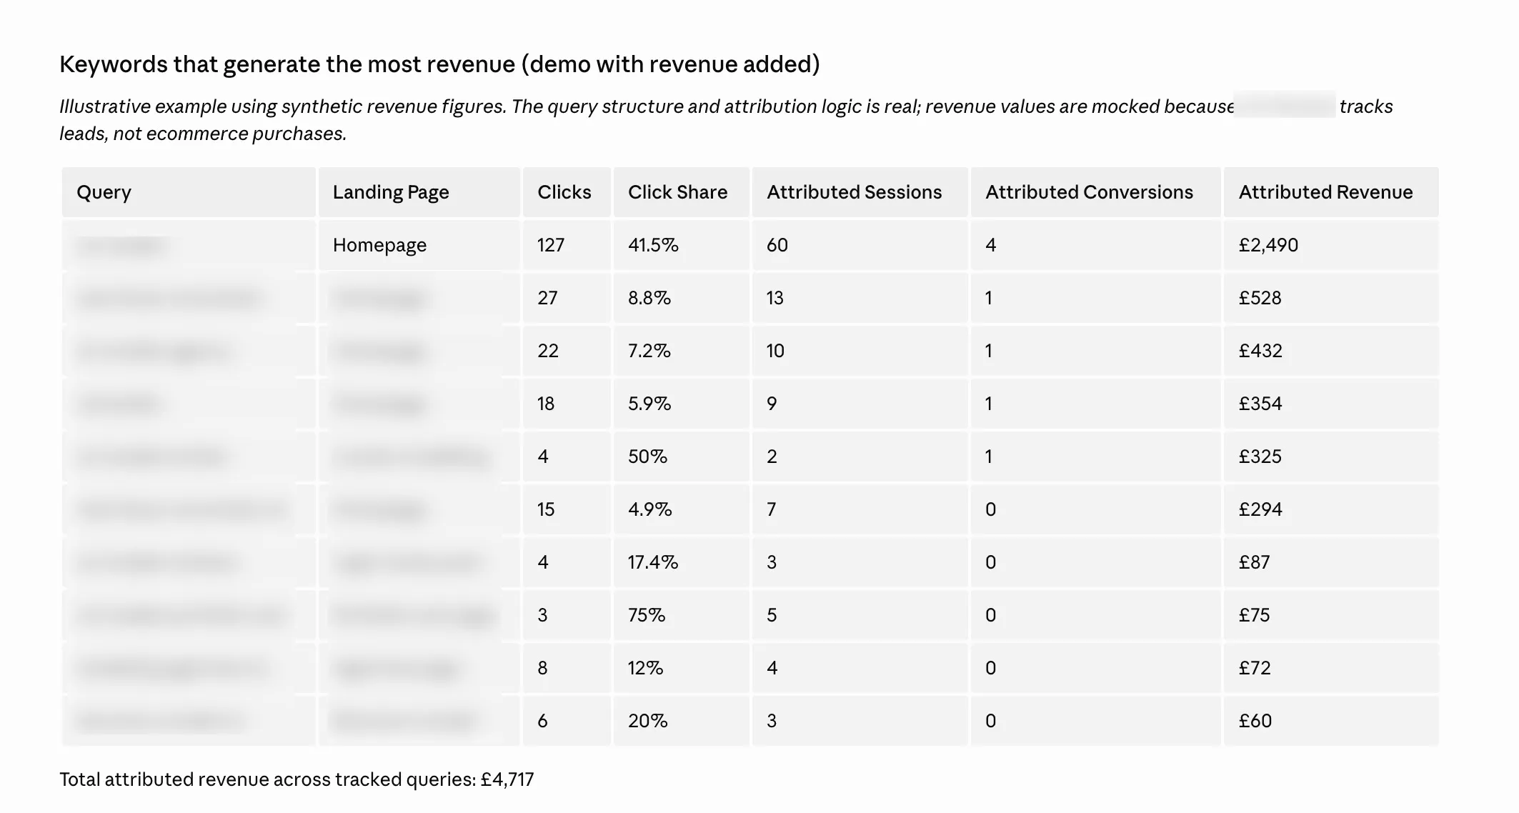Select the £294 attributed revenue cell
The image size is (1519, 813).
point(1260,509)
